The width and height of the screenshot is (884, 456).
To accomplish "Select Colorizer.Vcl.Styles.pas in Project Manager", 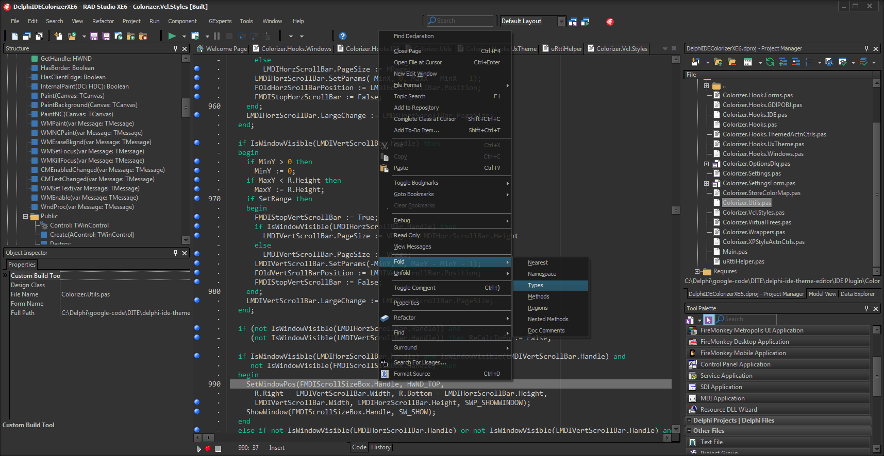I will [753, 213].
